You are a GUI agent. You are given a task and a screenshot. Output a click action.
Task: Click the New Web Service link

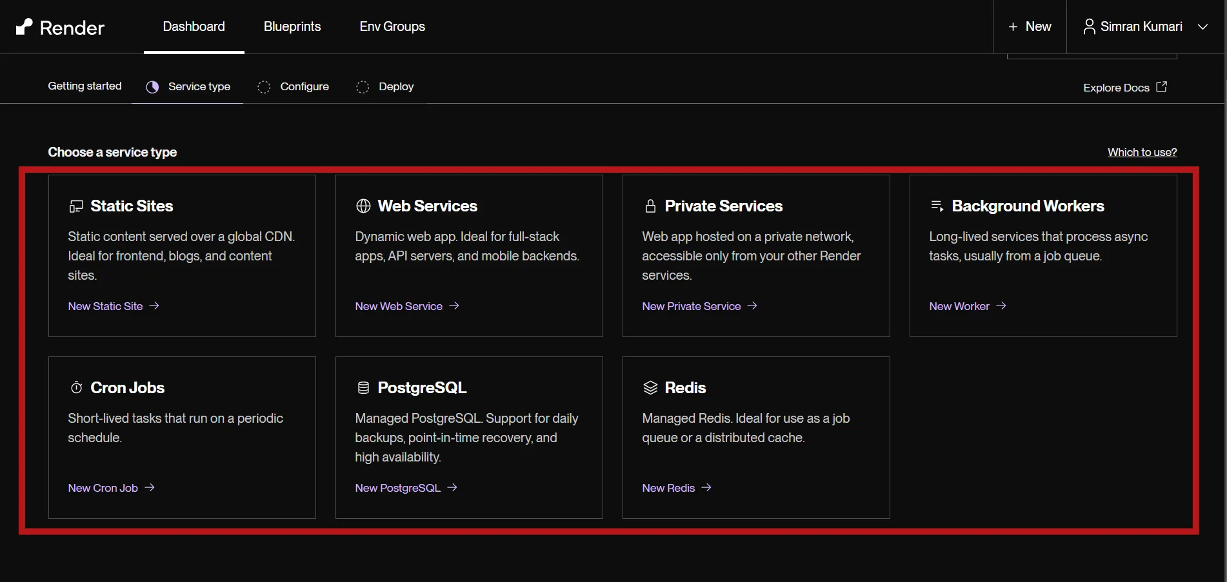point(399,306)
